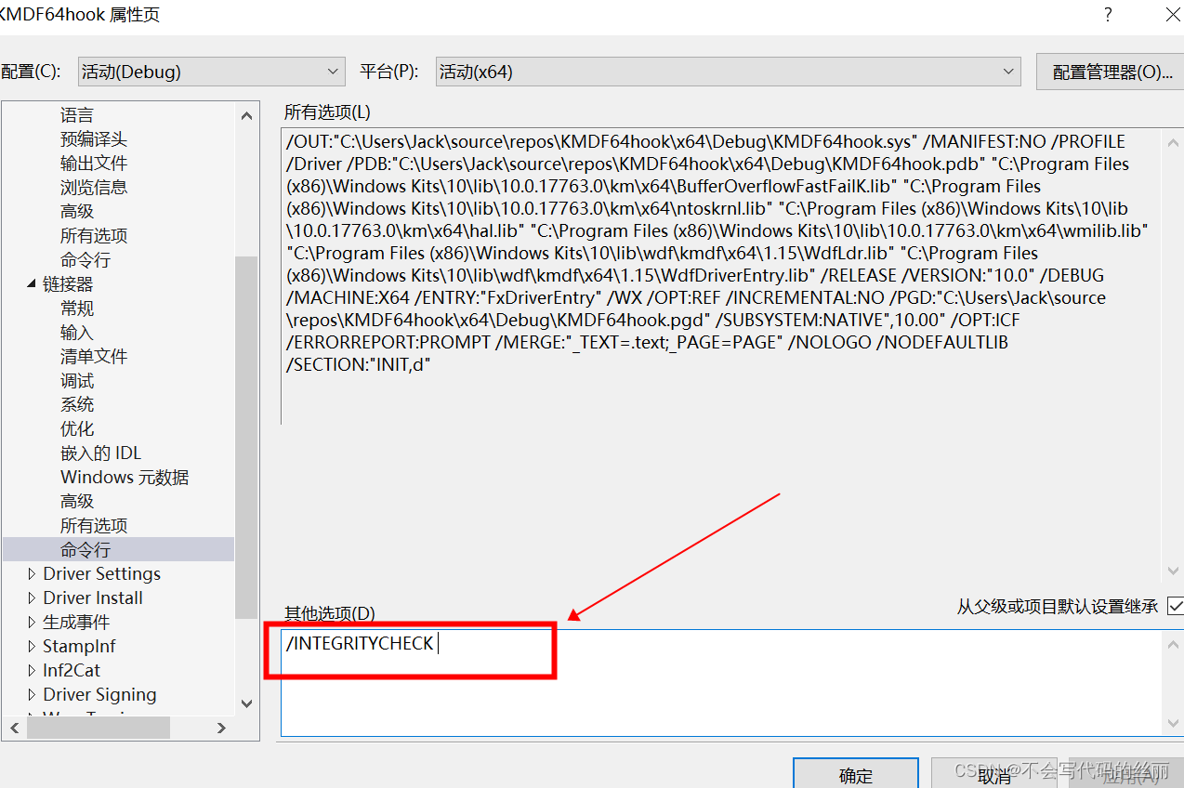
Task: Select 嵌入的 IDL under 链接器
Action: [x=101, y=453]
